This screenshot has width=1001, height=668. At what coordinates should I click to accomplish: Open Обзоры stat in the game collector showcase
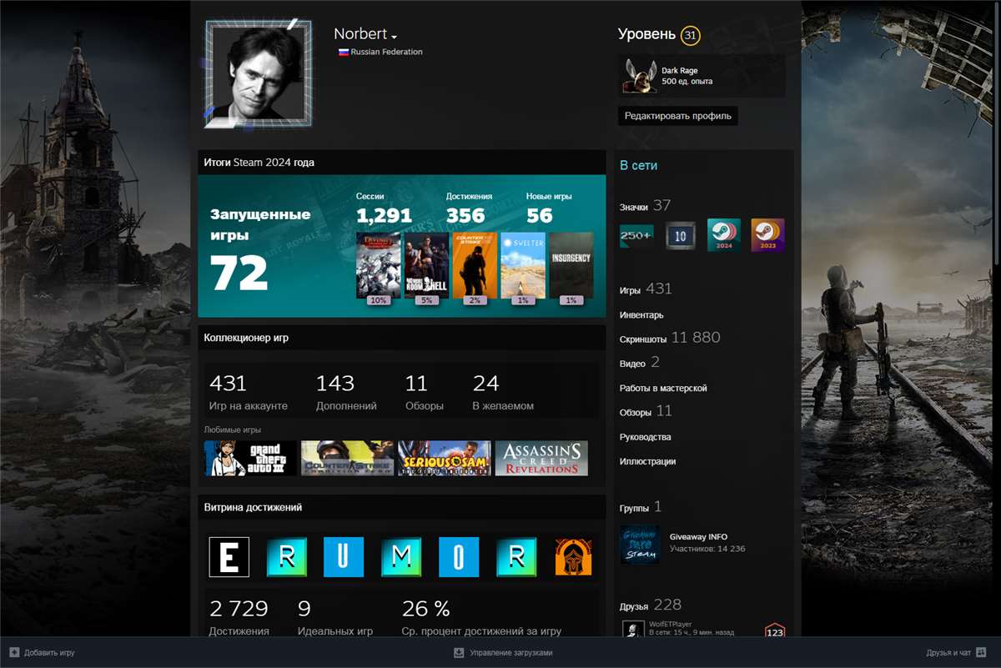[424, 392]
